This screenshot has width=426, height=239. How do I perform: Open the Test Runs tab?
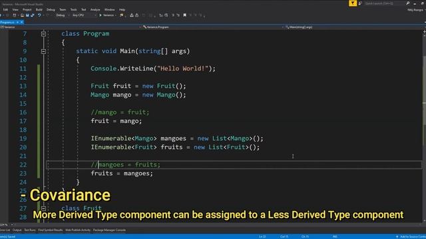(30, 230)
